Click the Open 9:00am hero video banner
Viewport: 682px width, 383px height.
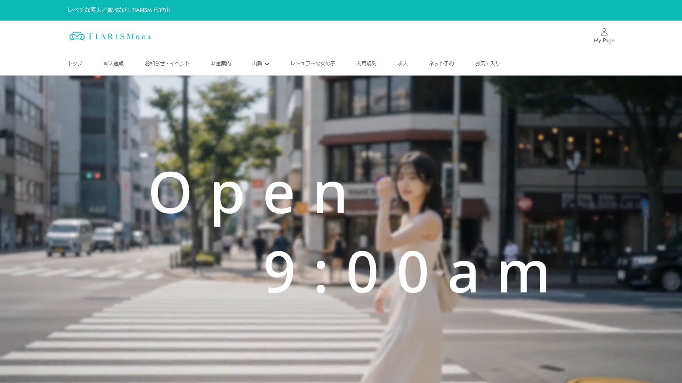pyautogui.click(x=341, y=229)
